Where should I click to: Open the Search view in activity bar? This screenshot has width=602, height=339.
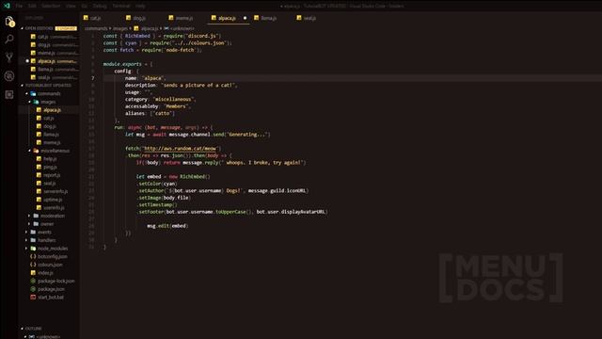(9, 39)
